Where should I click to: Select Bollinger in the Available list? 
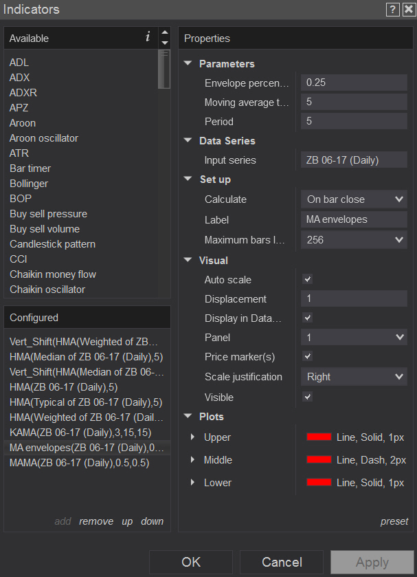click(30, 184)
